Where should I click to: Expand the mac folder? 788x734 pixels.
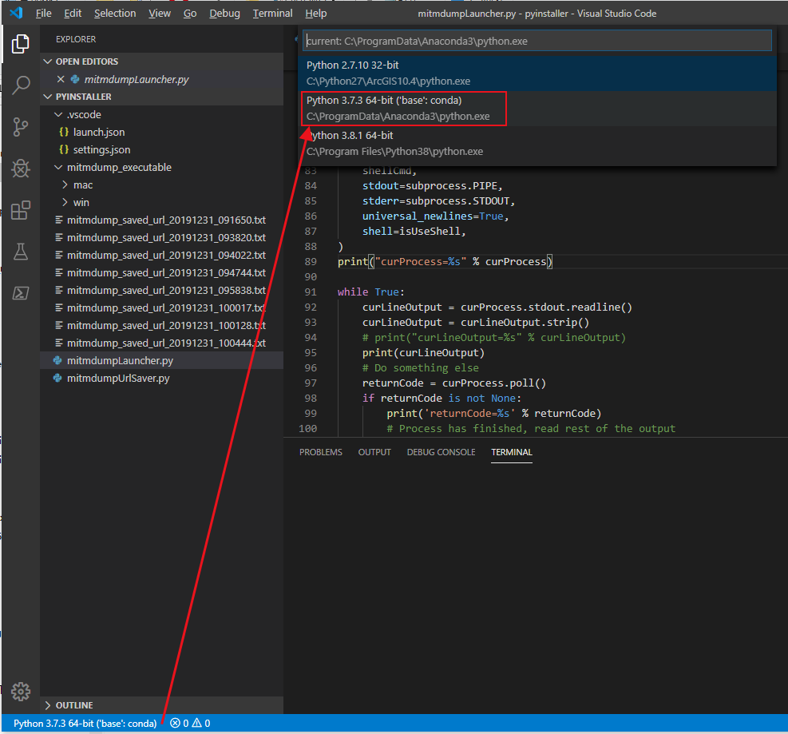click(82, 184)
